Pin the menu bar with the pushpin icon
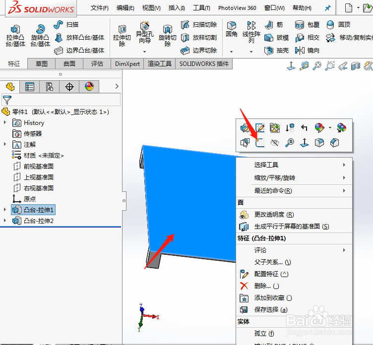The height and width of the screenshot is (345, 373). (328, 8)
